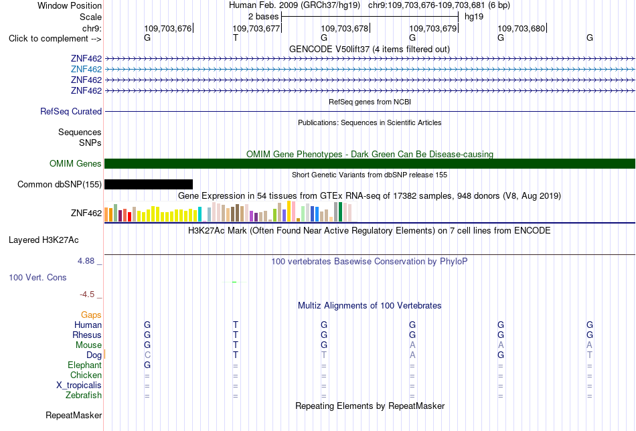636x431 pixels.
Task: Click the H3K27Ac Mark track title
Action: [x=370, y=231]
